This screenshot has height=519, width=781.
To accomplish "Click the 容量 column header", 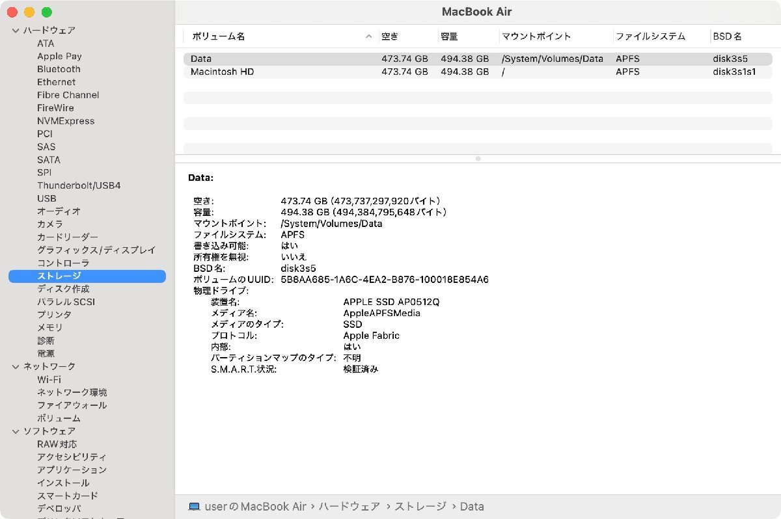I will (x=449, y=36).
